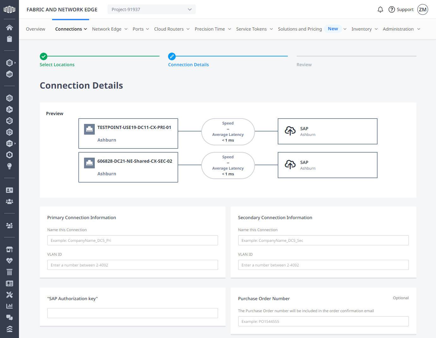Click the Connection Details step label
436x338 pixels.
coord(188,65)
